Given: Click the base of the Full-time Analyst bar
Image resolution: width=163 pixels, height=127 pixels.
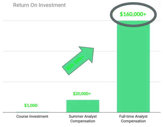Looking at the screenshot, I should click(x=133, y=112).
